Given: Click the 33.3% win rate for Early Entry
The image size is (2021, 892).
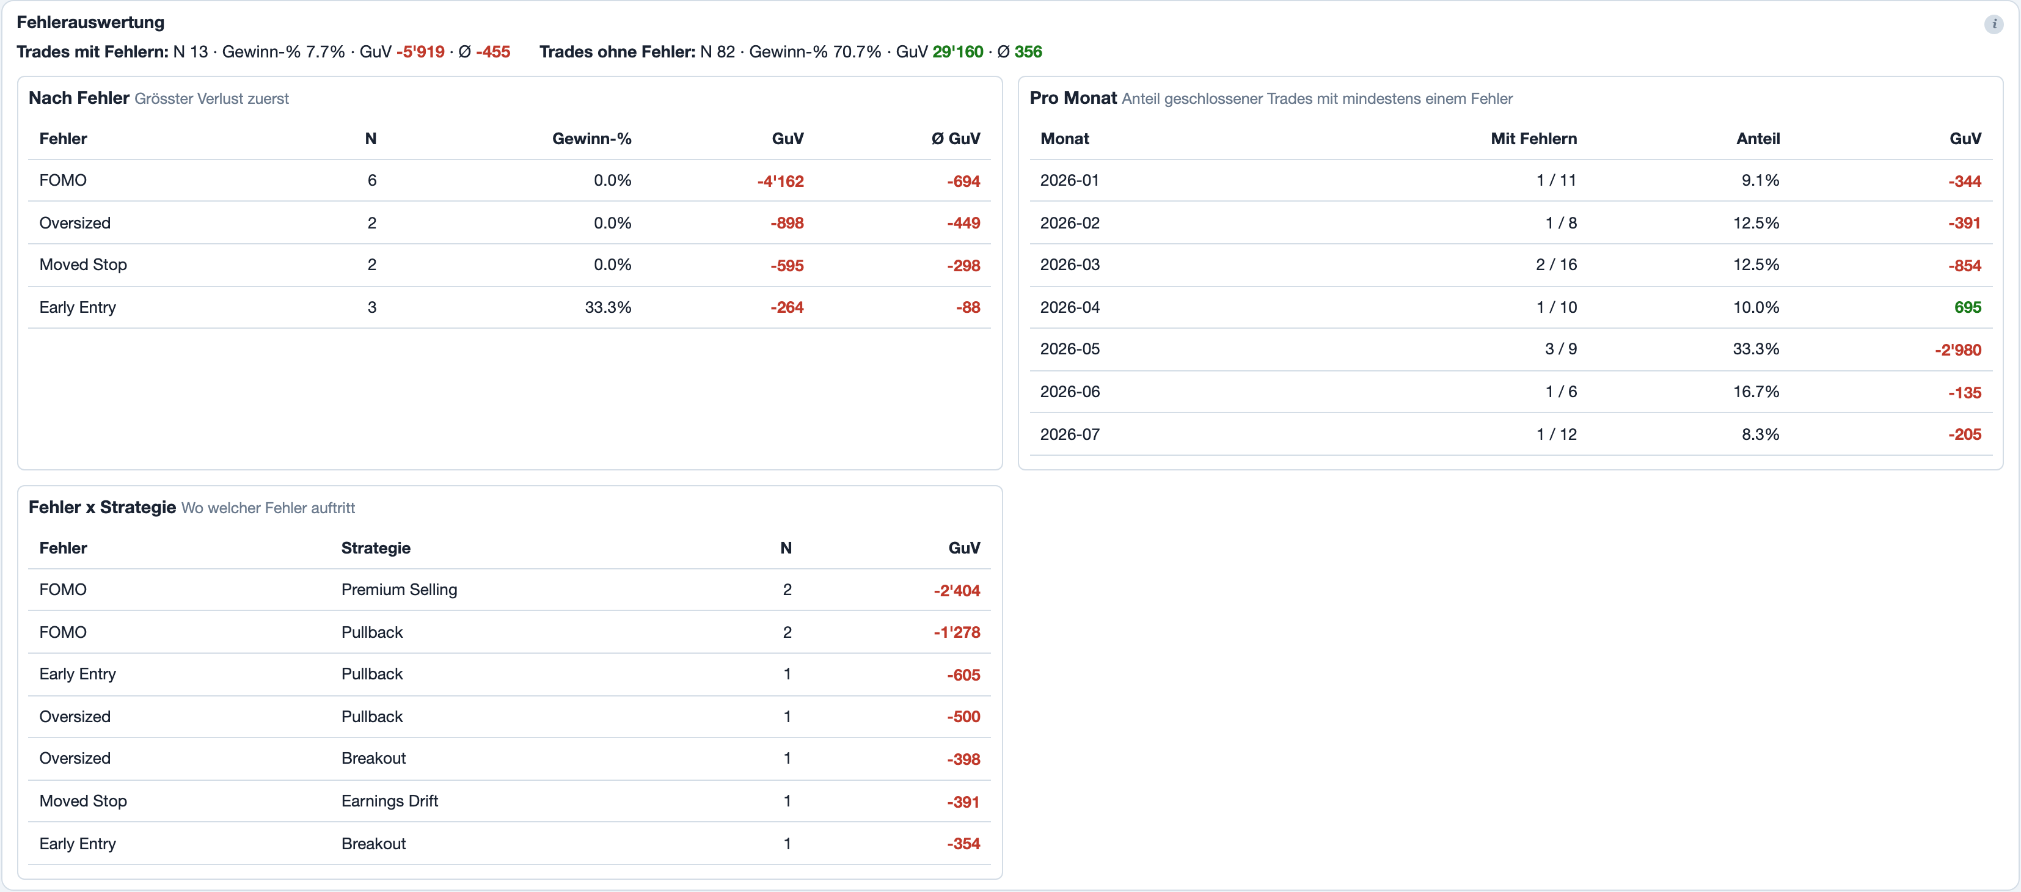Looking at the screenshot, I should pyautogui.click(x=607, y=307).
